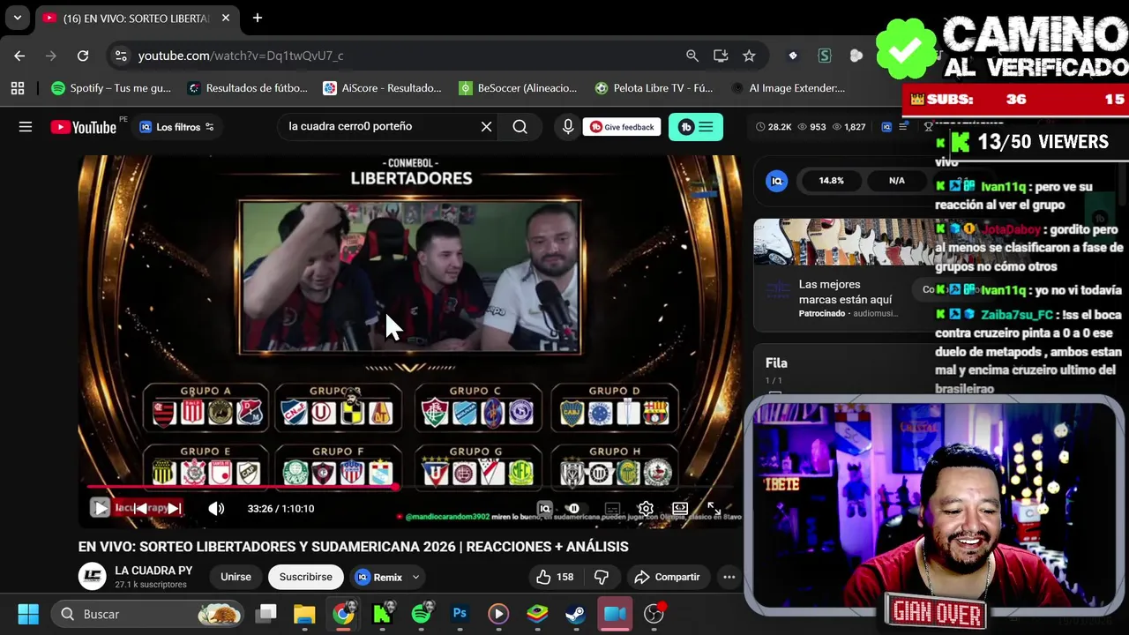1129x635 pixels.
Task: Go back to previous page in Chrome
Action: (x=19, y=56)
